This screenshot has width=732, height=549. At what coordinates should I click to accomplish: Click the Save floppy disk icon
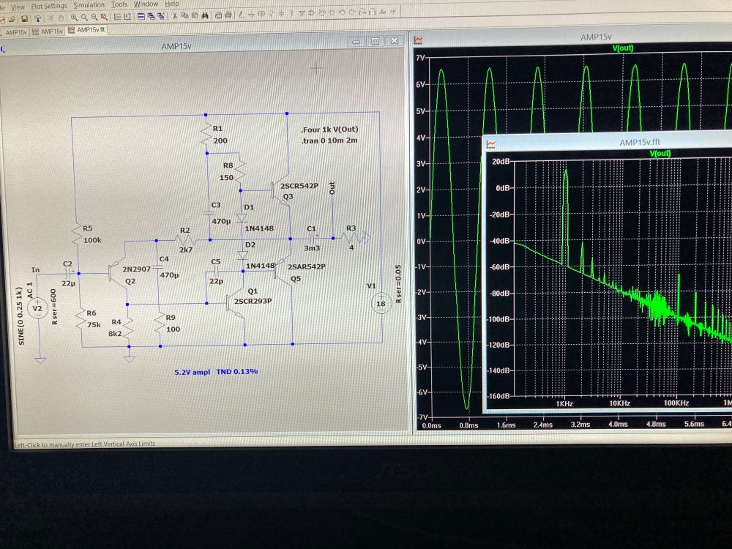(x=25, y=18)
